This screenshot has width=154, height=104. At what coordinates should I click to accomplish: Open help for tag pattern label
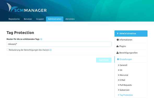[x=41, y=39]
